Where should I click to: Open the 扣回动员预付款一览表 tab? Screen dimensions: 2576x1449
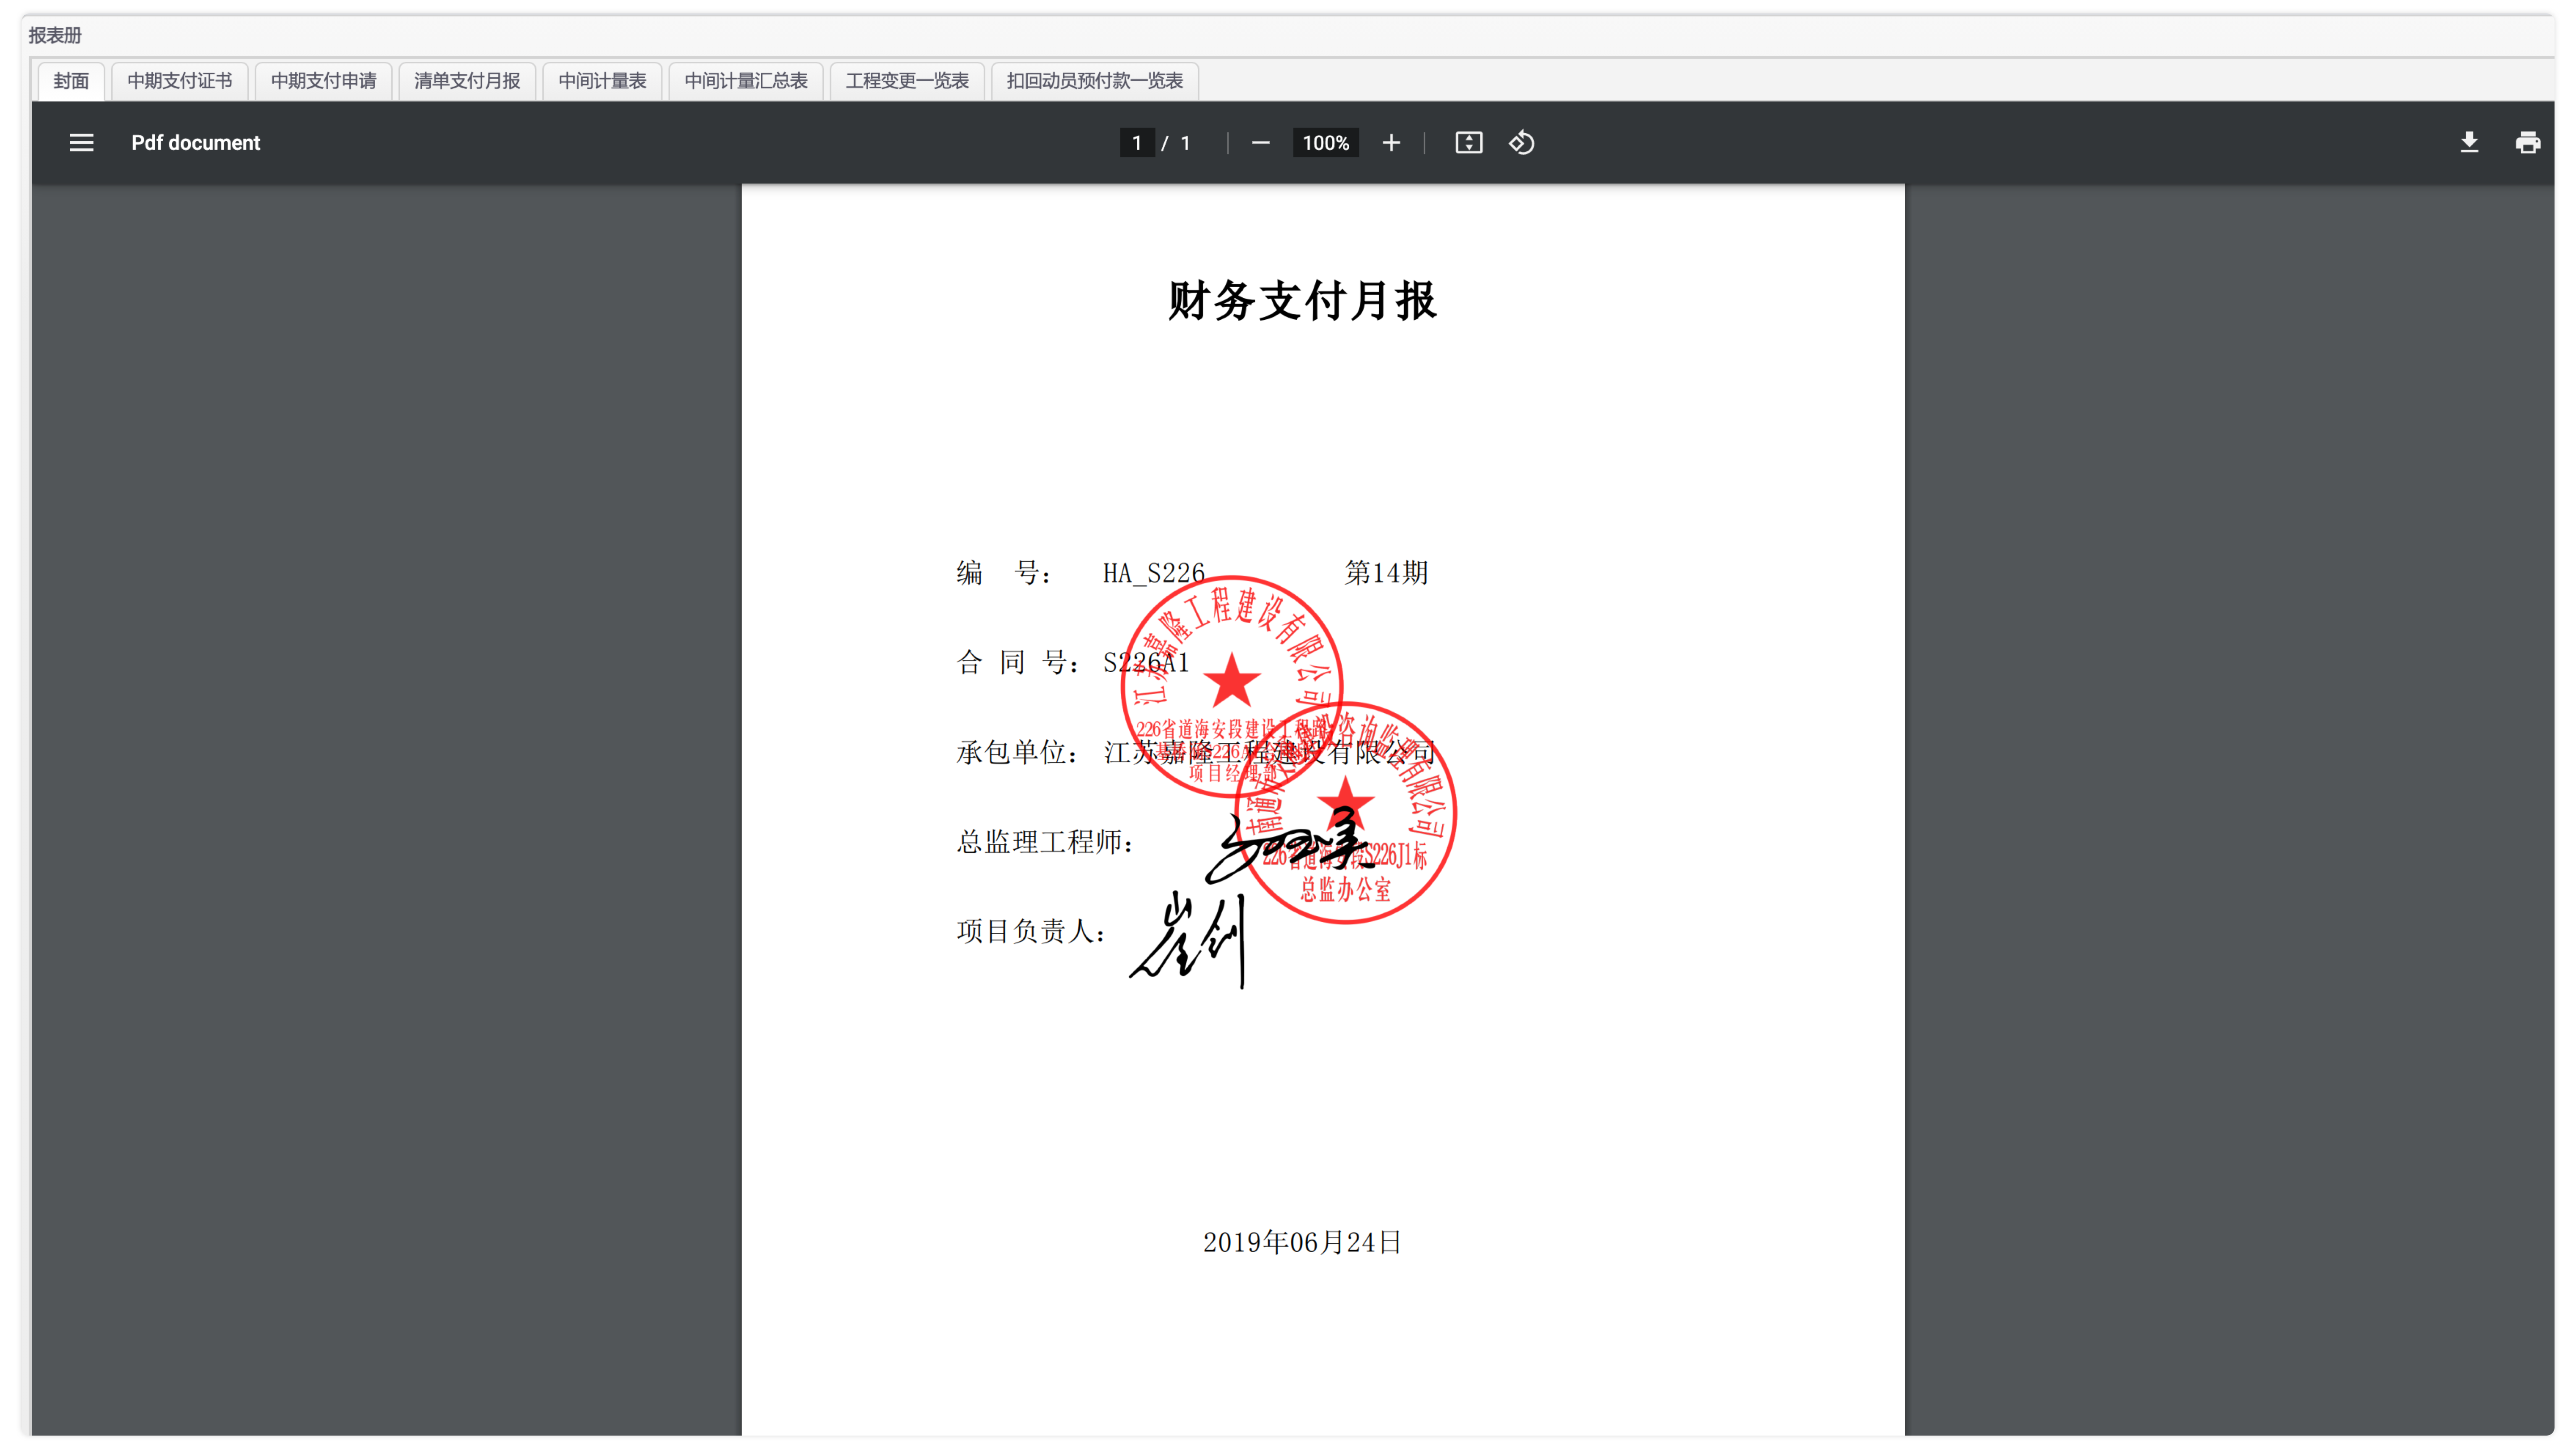1095,81
